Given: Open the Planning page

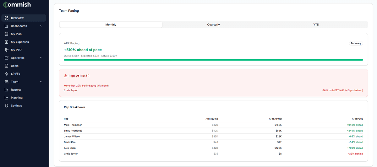Looking at the screenshot, I should 24,98.
